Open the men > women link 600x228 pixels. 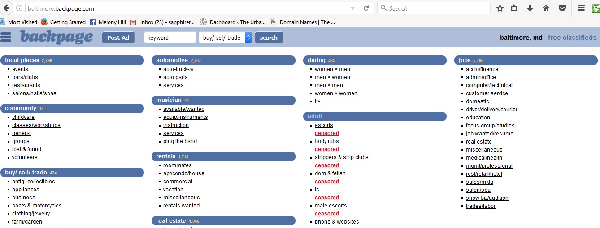[x=332, y=77]
